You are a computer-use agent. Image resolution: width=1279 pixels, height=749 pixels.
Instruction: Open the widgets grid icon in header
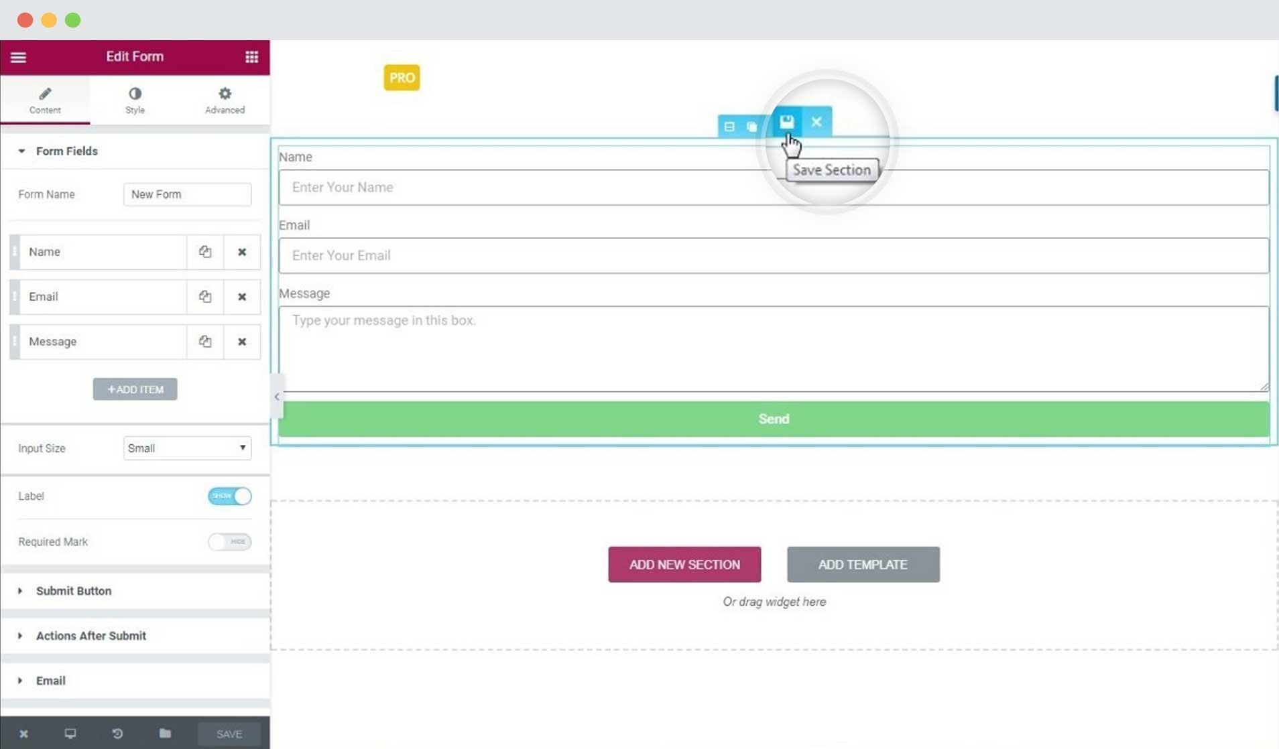click(251, 57)
